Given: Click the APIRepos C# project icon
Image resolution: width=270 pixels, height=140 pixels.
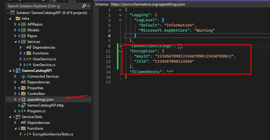Looking at the screenshot, I should tap(23, 24).
